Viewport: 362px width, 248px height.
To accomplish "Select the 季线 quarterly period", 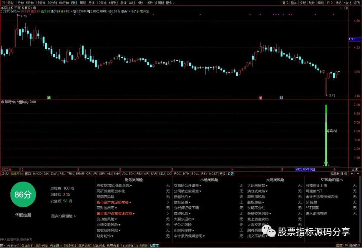I will 123,3.
